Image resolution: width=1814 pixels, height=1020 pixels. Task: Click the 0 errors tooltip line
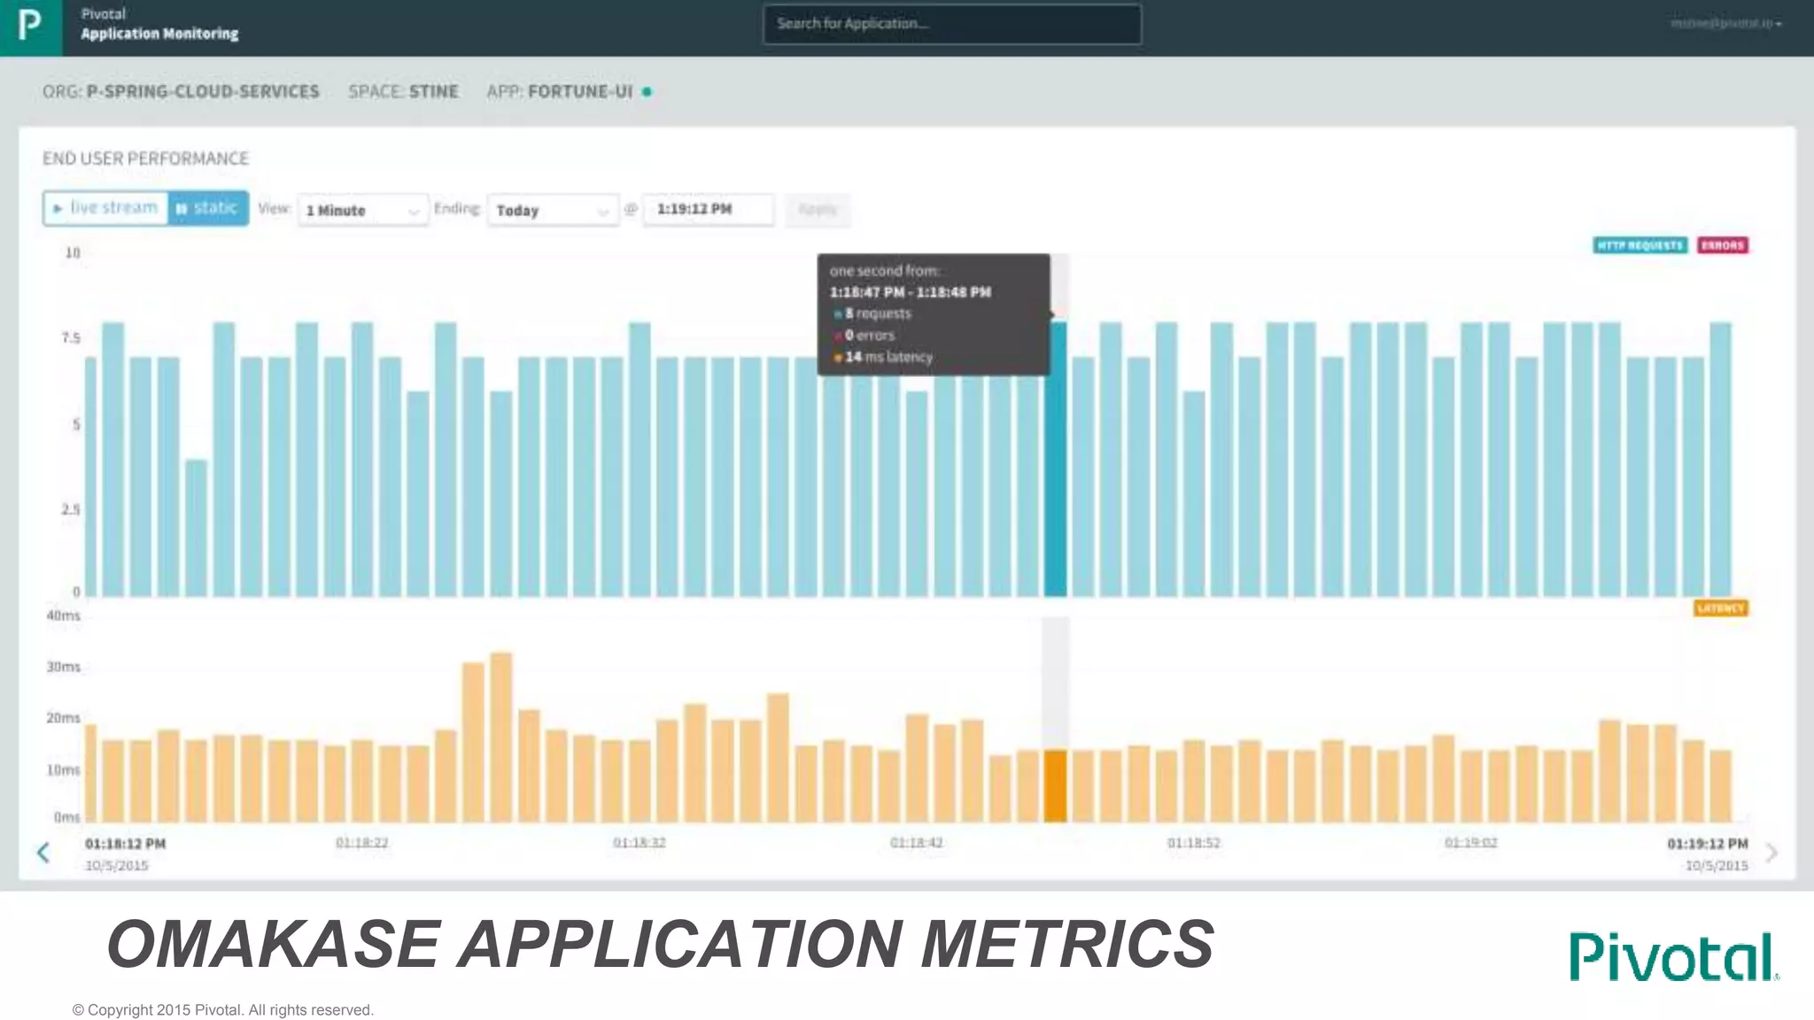coord(864,336)
